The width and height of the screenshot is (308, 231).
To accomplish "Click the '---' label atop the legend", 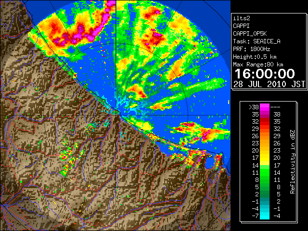I will pos(275,107).
